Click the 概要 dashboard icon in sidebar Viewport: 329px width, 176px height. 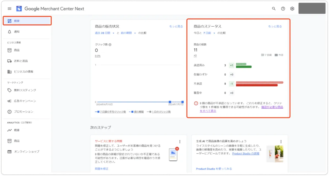click(x=10, y=21)
